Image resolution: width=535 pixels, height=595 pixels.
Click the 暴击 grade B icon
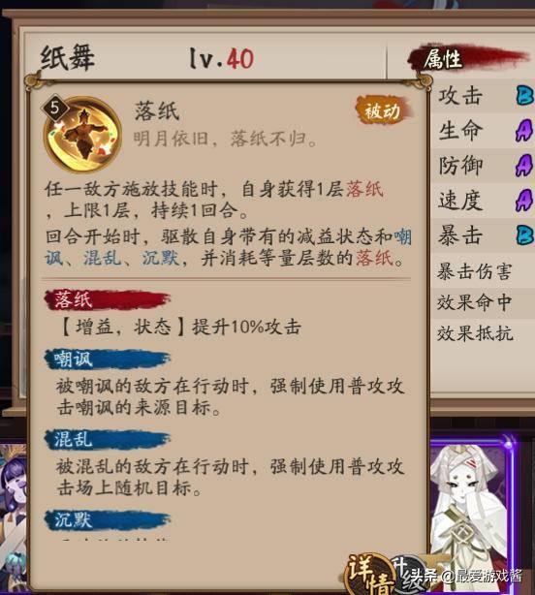[524, 235]
